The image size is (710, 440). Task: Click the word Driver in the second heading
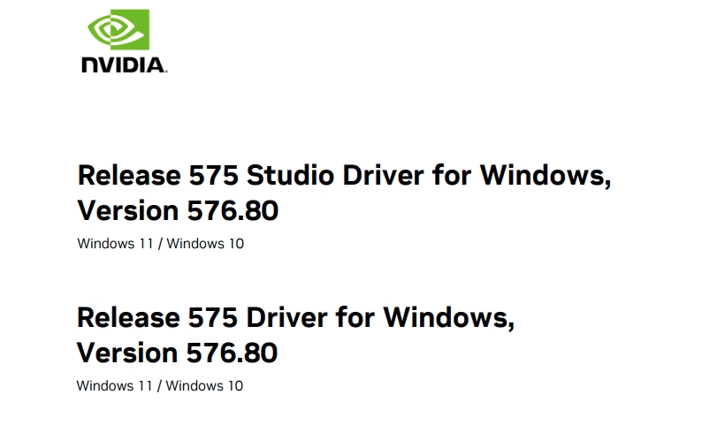(x=287, y=317)
